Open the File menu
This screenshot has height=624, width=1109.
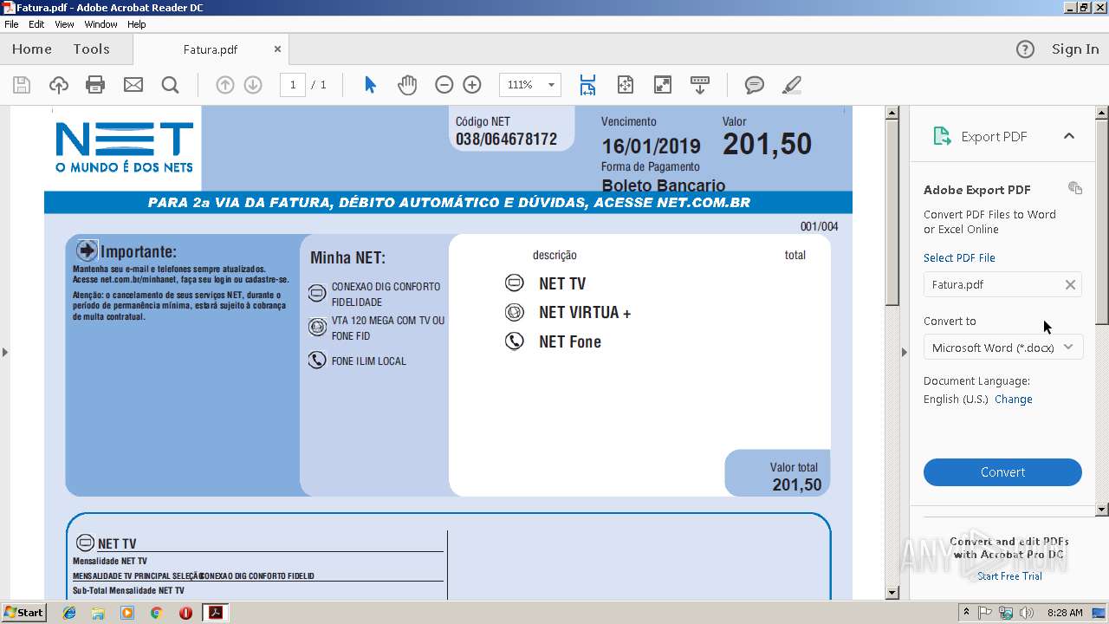[11, 24]
